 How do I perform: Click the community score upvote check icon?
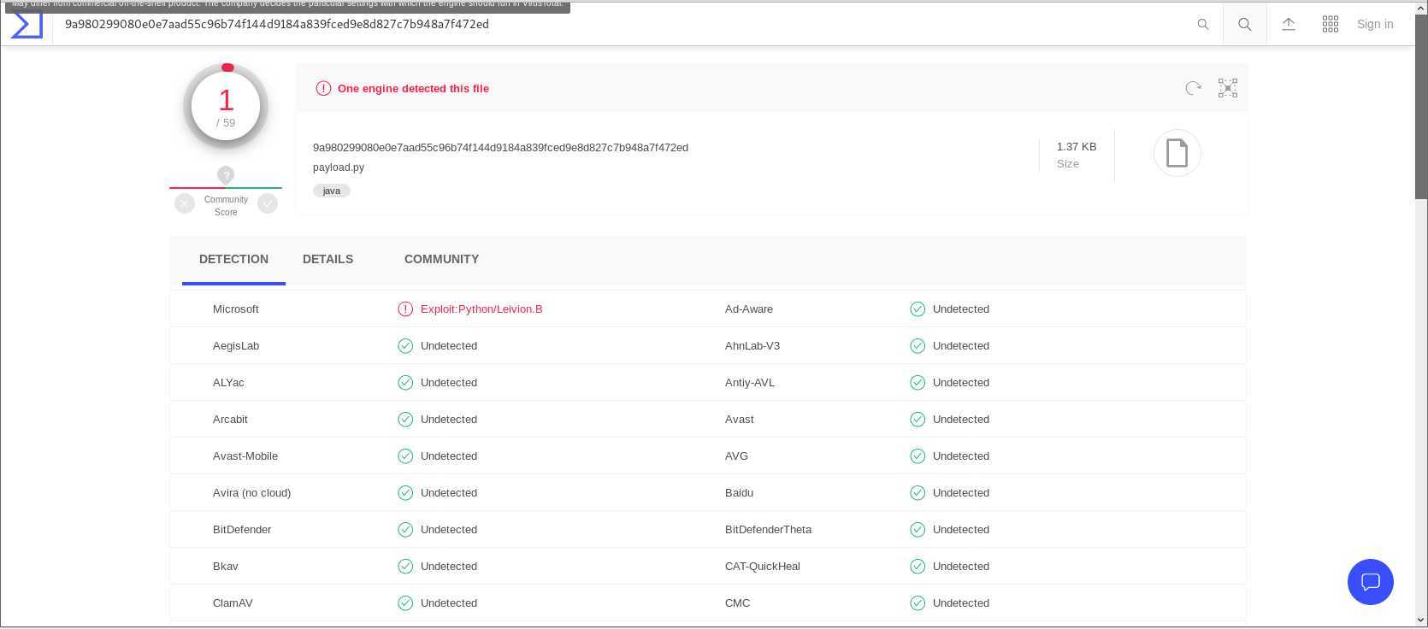point(268,203)
